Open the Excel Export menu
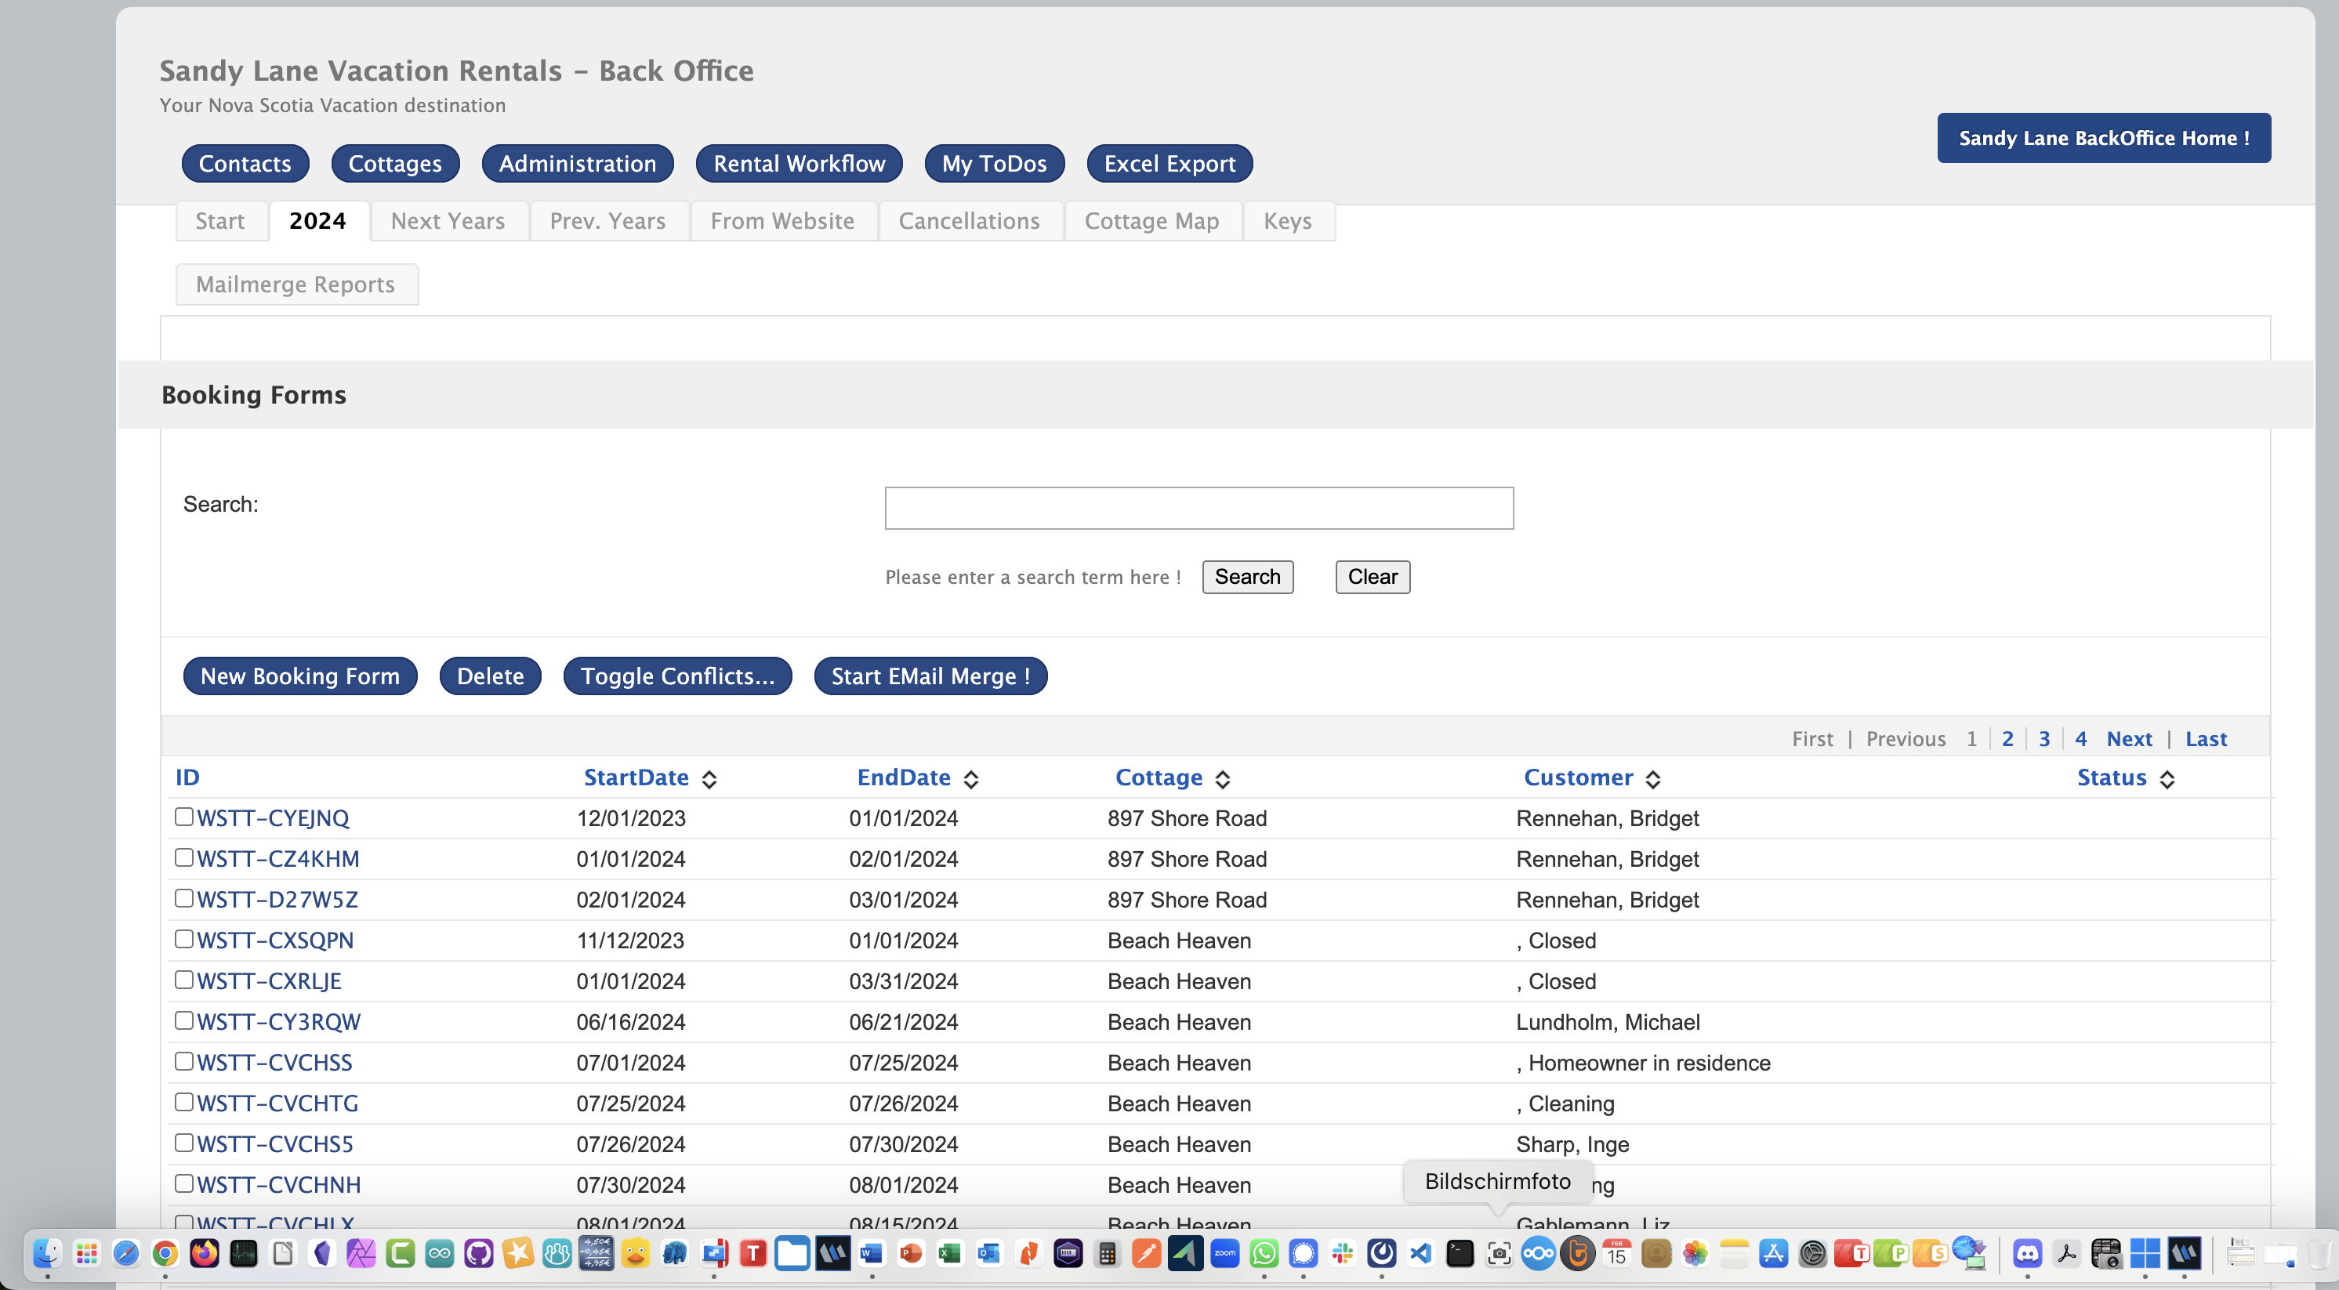2339x1290 pixels. [x=1169, y=164]
